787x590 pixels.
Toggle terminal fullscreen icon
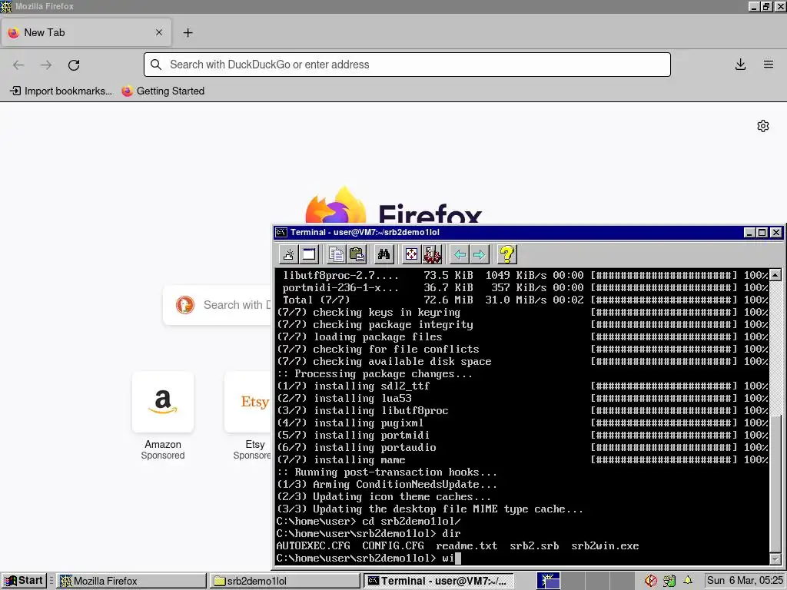[x=412, y=254]
